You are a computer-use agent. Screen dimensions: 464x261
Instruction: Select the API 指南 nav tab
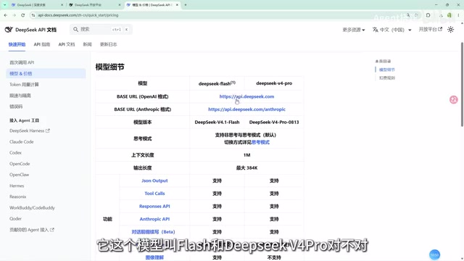coord(42,44)
